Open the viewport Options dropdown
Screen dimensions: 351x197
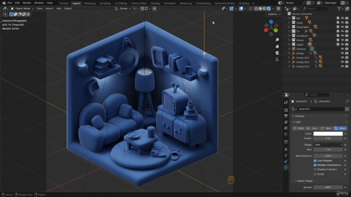274,14
